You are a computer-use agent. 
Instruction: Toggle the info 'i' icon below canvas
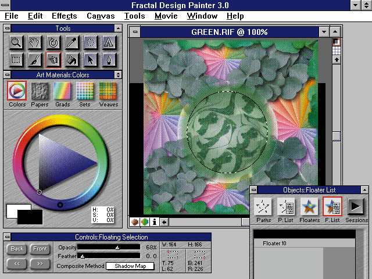(x=155, y=221)
